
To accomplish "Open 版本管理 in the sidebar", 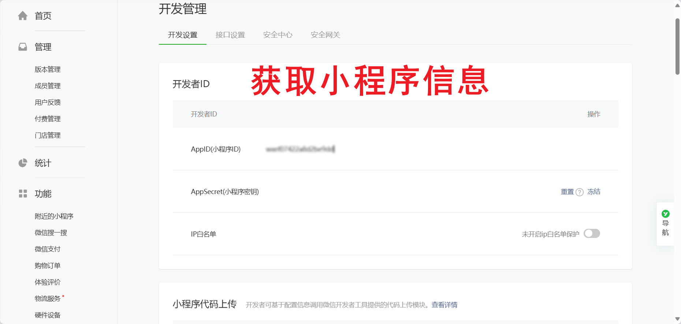I will click(48, 70).
